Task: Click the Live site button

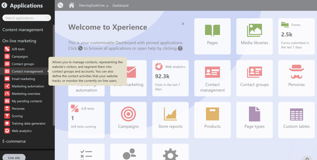Action: point(14,157)
